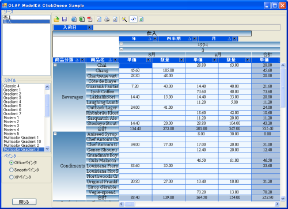
Task: Sort by 四半期 using its triangle icon
Action: [190, 39]
